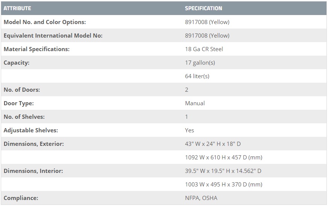Select the Adjustable Shelves label

point(31,130)
